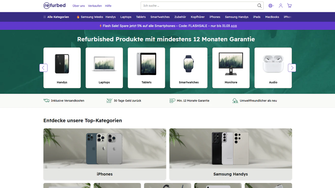Viewport: 335px width, 188px height.
Task: Select the Smartwatches category card
Action: pos(188,68)
